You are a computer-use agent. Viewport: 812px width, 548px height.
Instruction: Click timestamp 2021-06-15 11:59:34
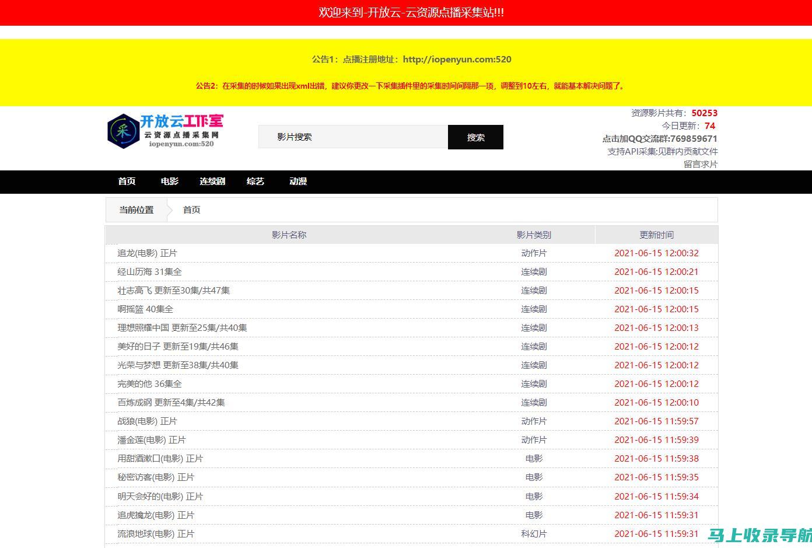tap(656, 496)
